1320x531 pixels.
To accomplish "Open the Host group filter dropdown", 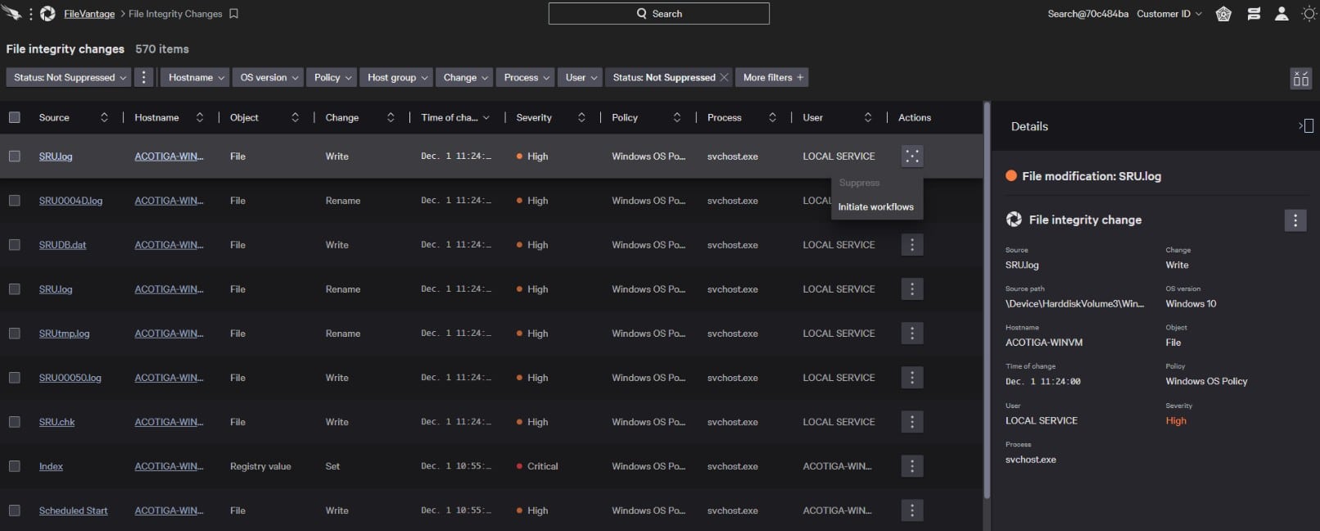I will (397, 77).
